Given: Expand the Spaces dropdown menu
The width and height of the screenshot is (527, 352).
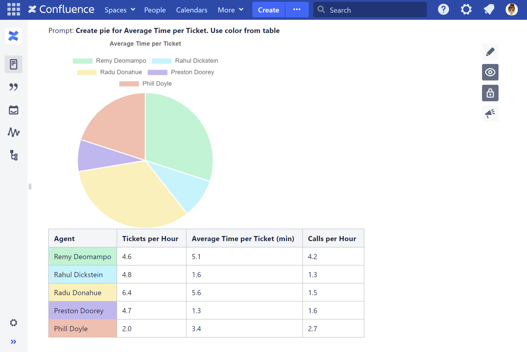Looking at the screenshot, I should (120, 10).
